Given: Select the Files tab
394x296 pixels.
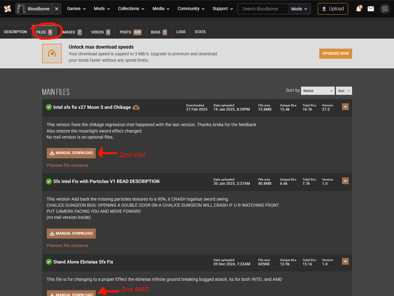Looking at the screenshot, I should (44, 32).
